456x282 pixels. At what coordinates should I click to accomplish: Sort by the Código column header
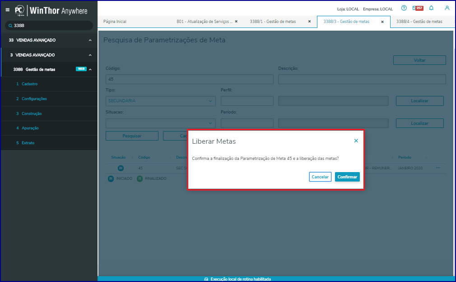point(144,157)
